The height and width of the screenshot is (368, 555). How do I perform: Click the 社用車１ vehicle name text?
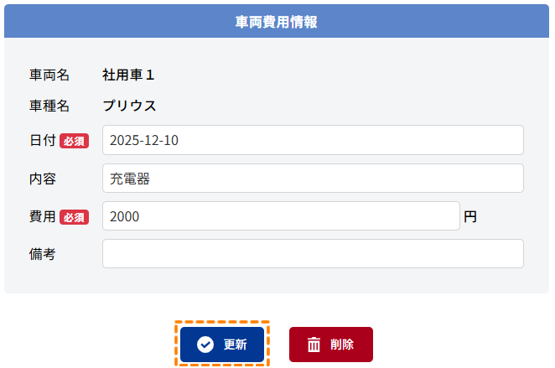[128, 75]
